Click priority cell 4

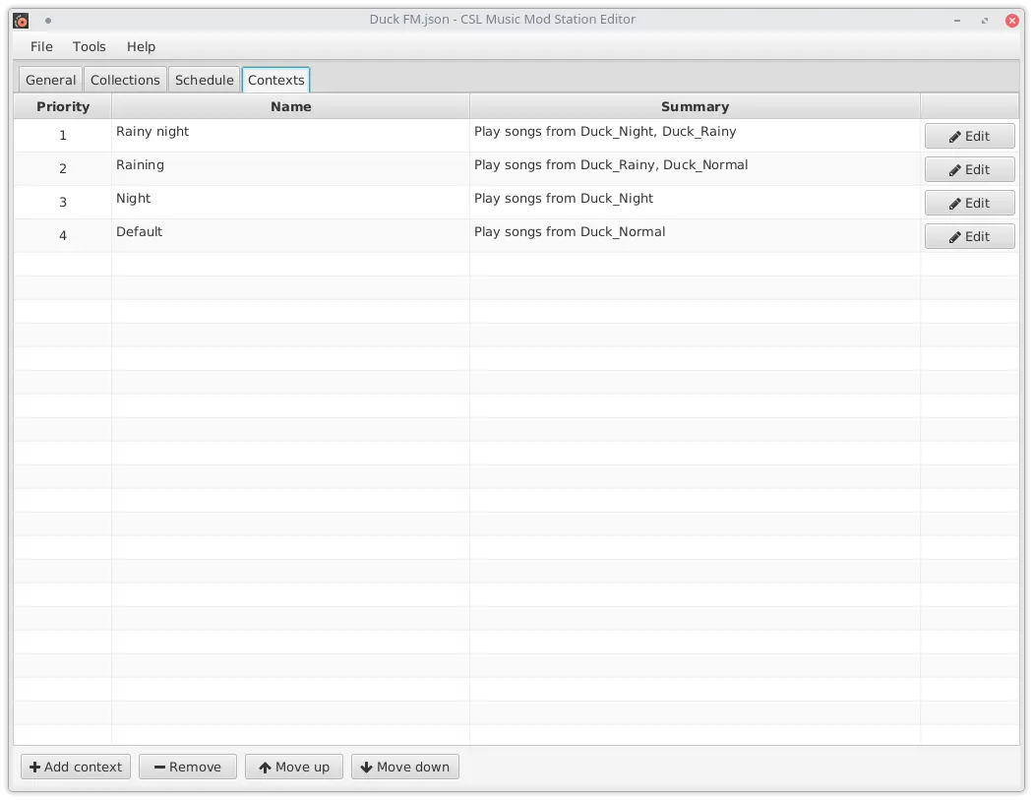pyautogui.click(x=63, y=236)
